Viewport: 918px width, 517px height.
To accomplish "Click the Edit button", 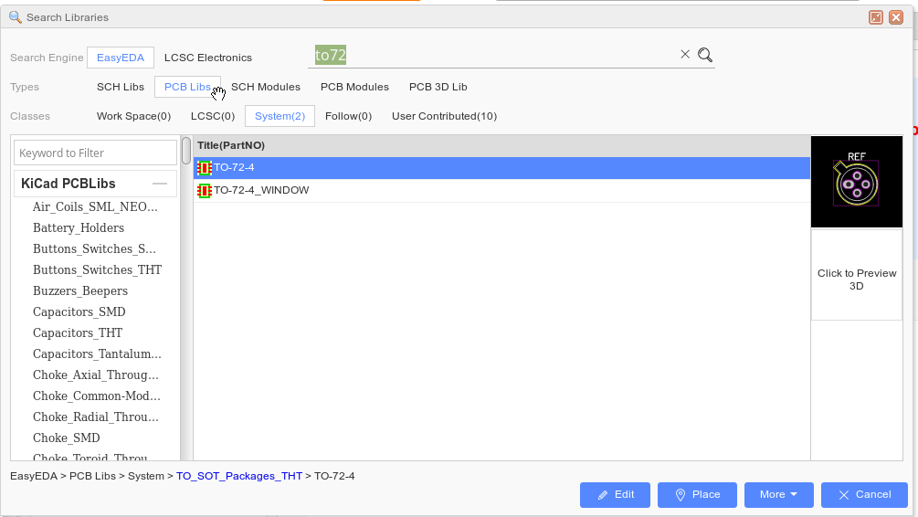I will [x=615, y=495].
